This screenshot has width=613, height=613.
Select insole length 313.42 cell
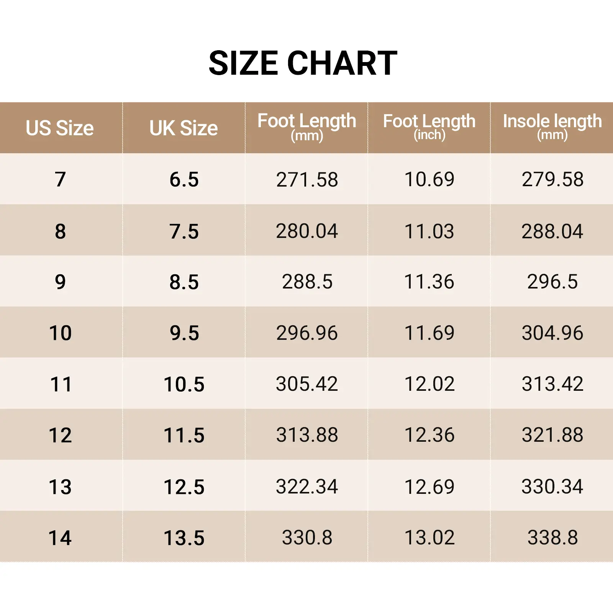[552, 384]
